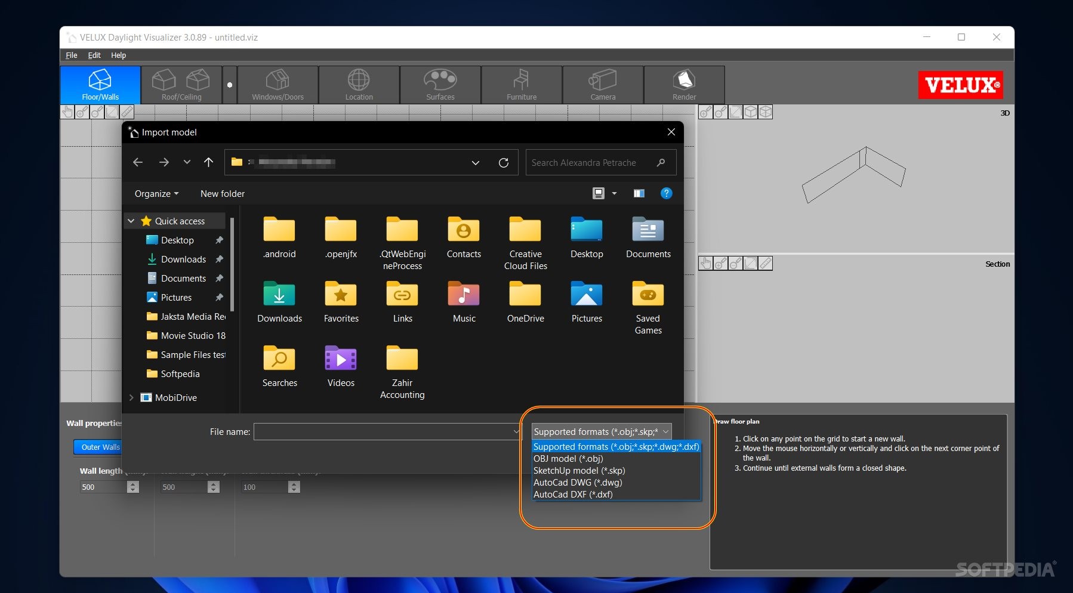Select Movie Studio 18 in sidebar
1073x593 pixels.
tap(185, 335)
